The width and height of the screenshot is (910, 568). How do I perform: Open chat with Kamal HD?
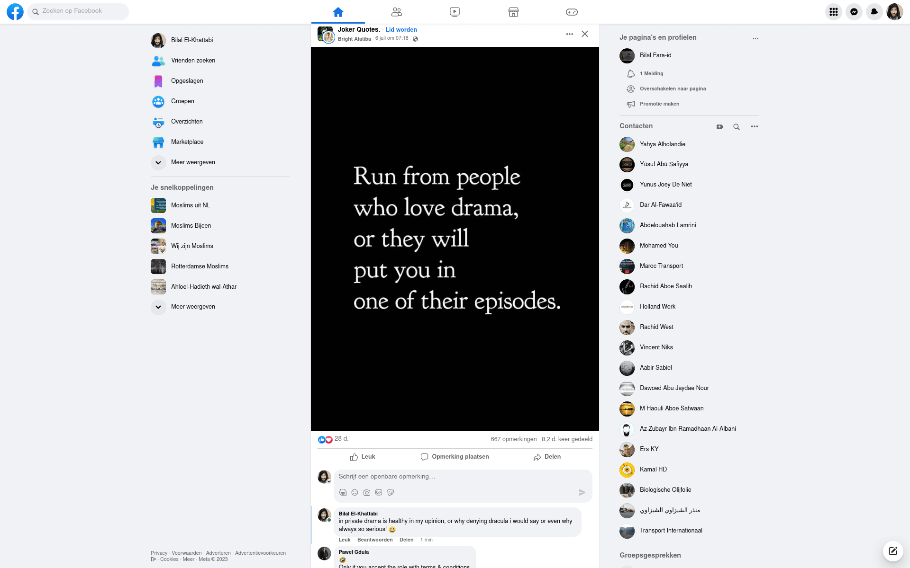coord(689,470)
